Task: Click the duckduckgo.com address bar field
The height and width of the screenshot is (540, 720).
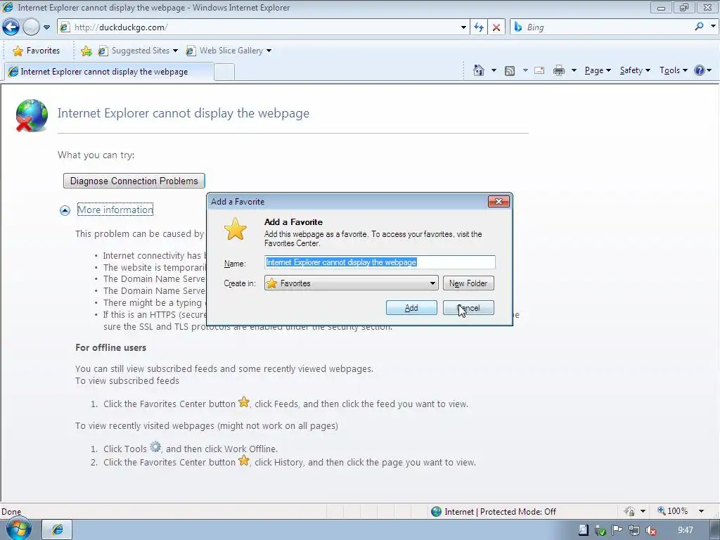Action: click(264, 27)
